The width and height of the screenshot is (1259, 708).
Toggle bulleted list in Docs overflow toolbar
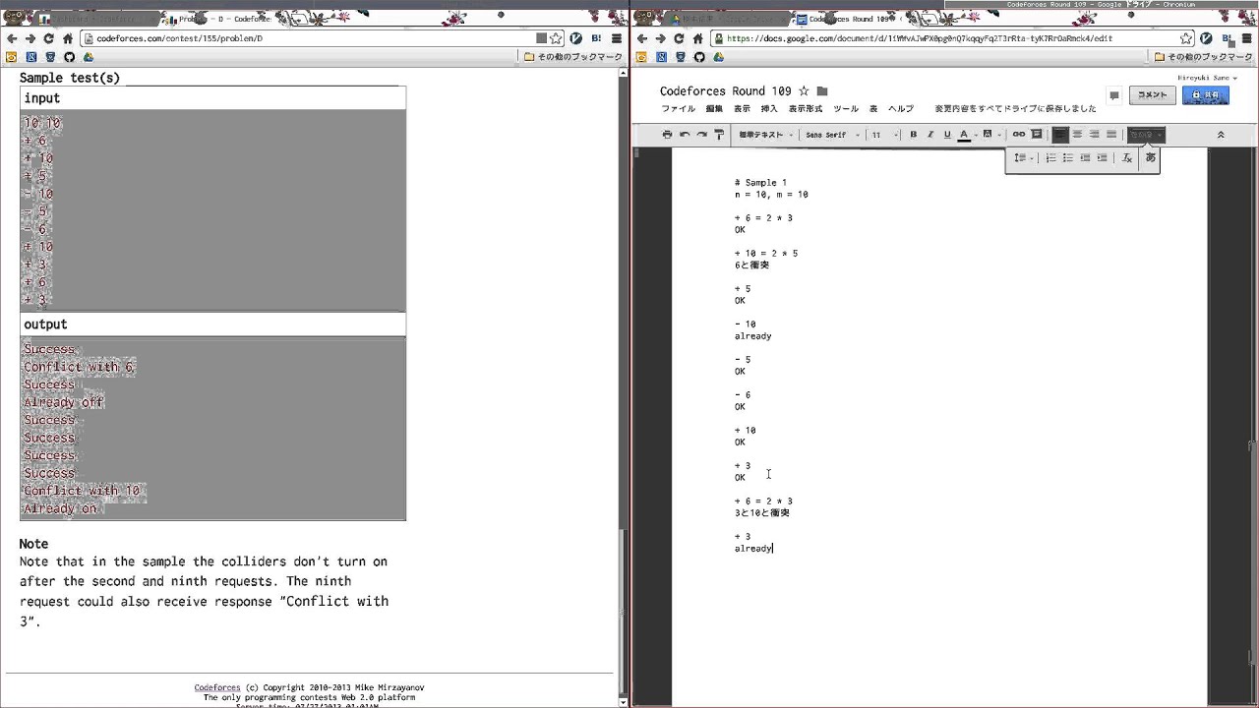point(1067,158)
